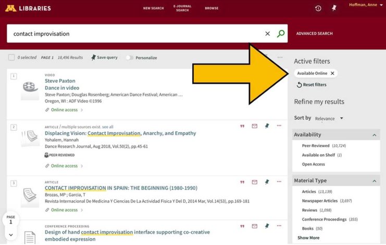386x245 pixels.
Task: Remove the Available Online filter
Action: [332, 73]
